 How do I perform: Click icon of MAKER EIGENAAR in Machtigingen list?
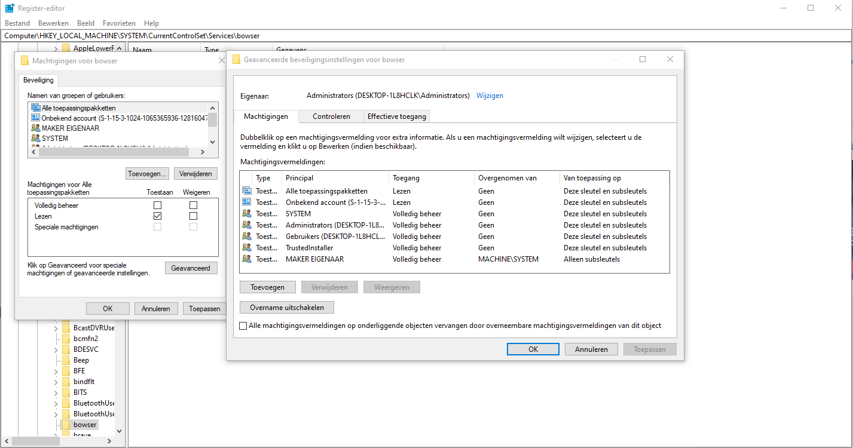(36, 128)
